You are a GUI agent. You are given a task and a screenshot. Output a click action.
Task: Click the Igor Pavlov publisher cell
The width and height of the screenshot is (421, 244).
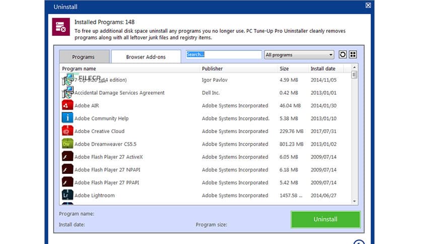215,80
